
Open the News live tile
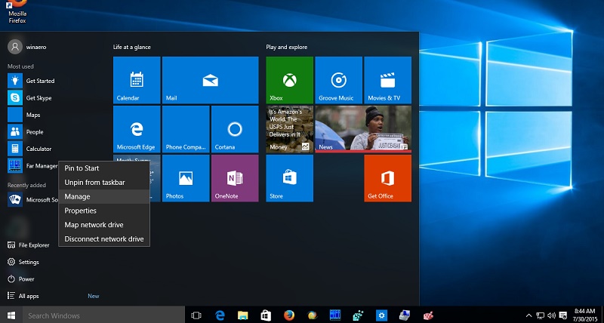point(363,129)
